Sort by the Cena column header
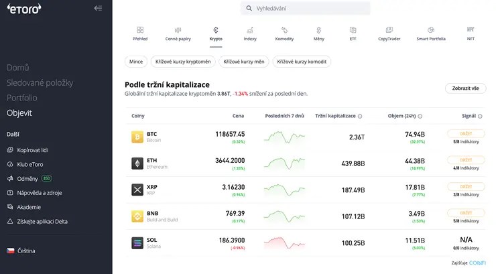This screenshot has width=496, height=274. coord(238,116)
